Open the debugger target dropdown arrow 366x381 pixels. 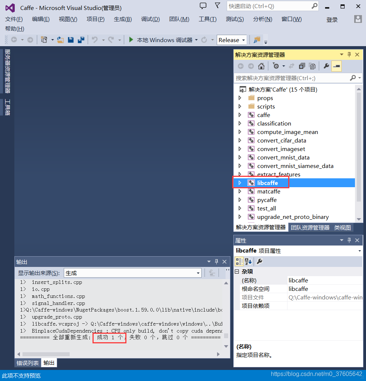coord(196,40)
